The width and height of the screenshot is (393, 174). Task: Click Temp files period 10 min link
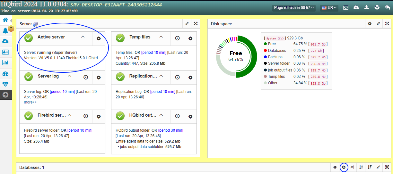154,53
